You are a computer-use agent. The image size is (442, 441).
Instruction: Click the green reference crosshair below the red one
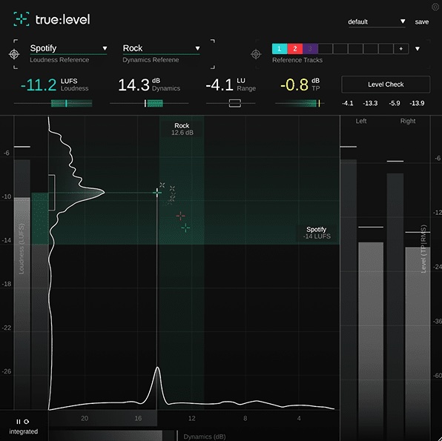point(185,228)
